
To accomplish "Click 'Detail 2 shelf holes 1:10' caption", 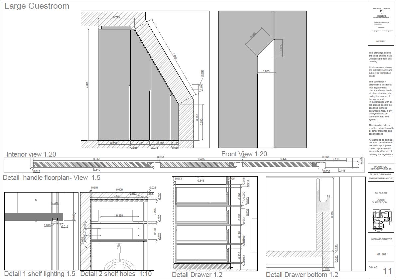I will [x=116, y=274].
